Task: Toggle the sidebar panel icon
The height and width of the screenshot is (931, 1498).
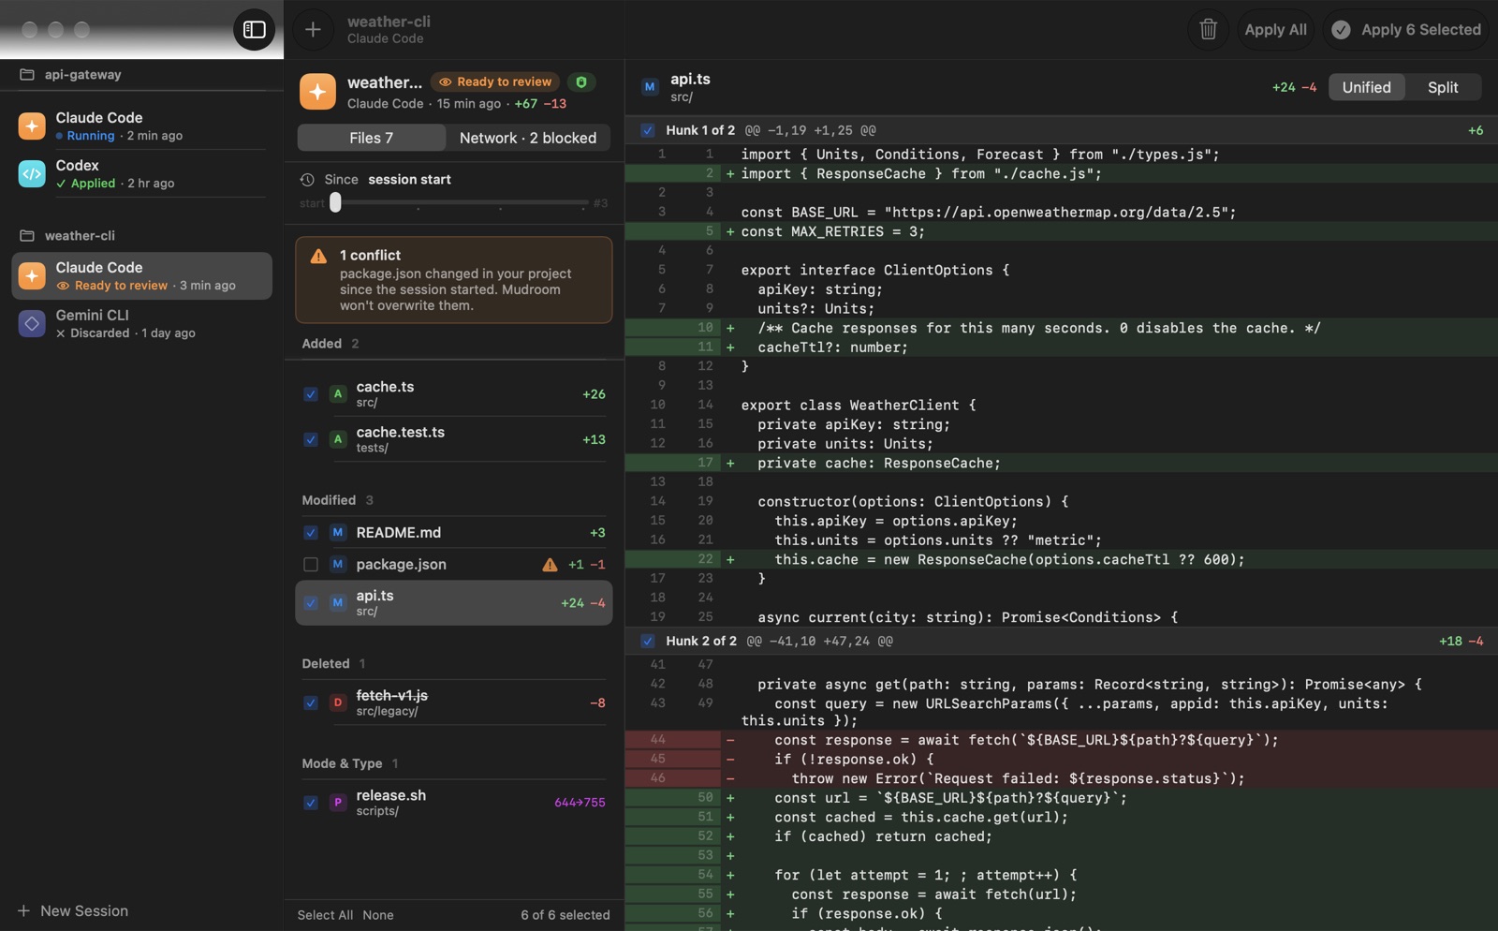Action: click(255, 30)
